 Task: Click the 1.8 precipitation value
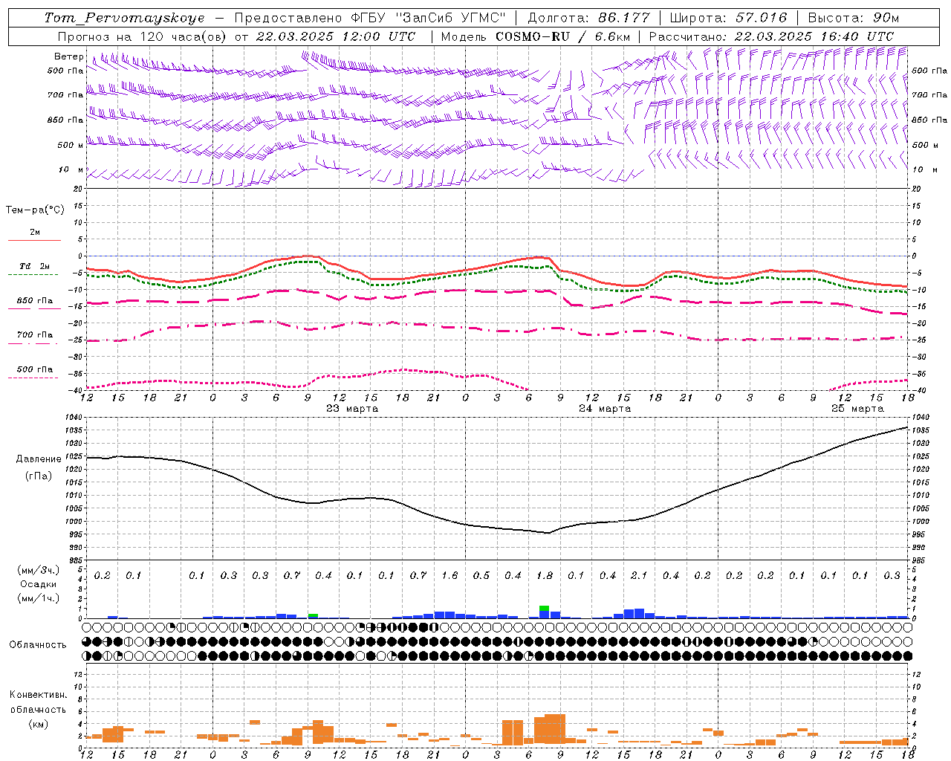click(545, 575)
